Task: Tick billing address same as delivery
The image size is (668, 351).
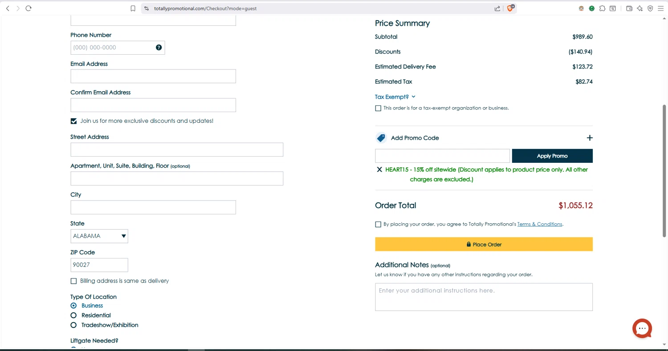Action: click(x=74, y=281)
